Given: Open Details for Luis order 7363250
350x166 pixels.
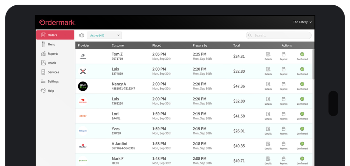Looking at the screenshot, I should (x=268, y=101).
